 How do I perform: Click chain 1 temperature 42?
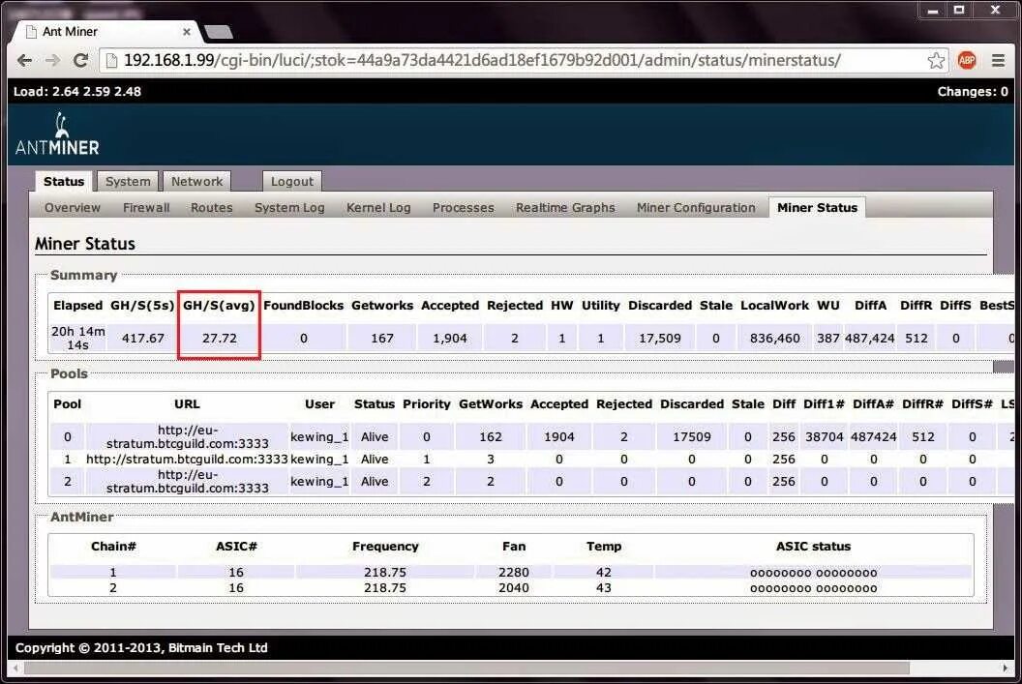coord(604,572)
